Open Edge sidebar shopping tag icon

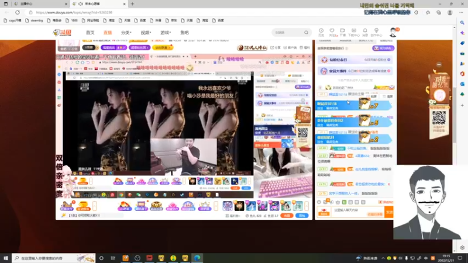tap(462, 43)
